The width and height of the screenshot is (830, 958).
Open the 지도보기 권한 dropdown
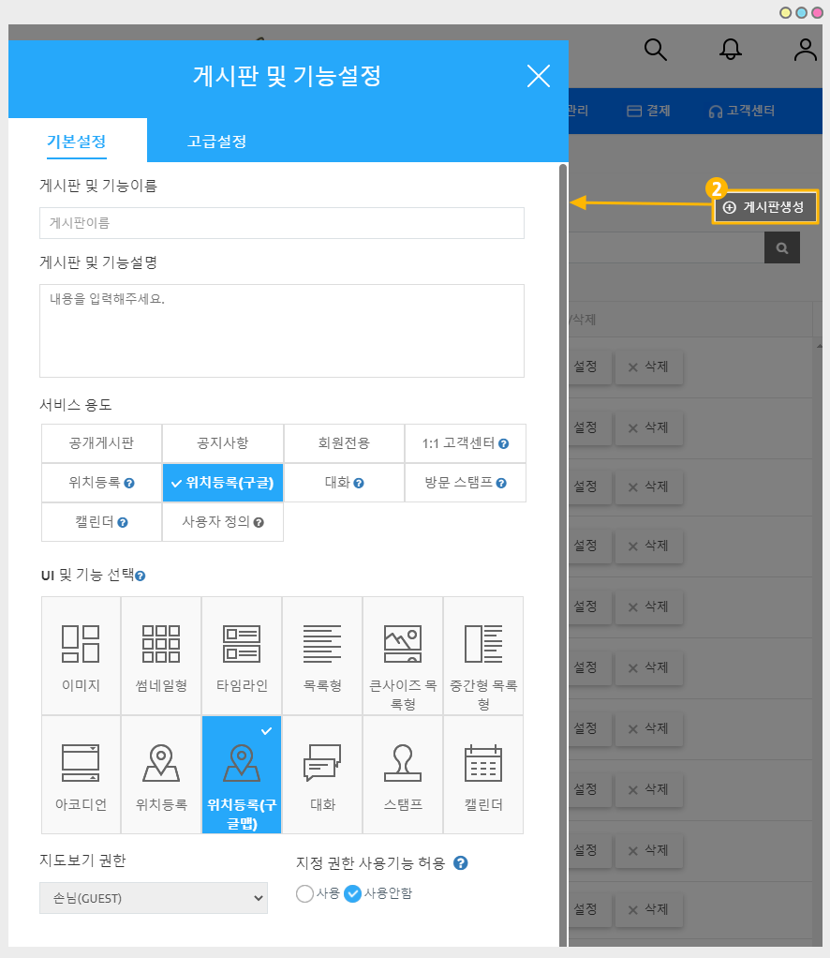154,898
